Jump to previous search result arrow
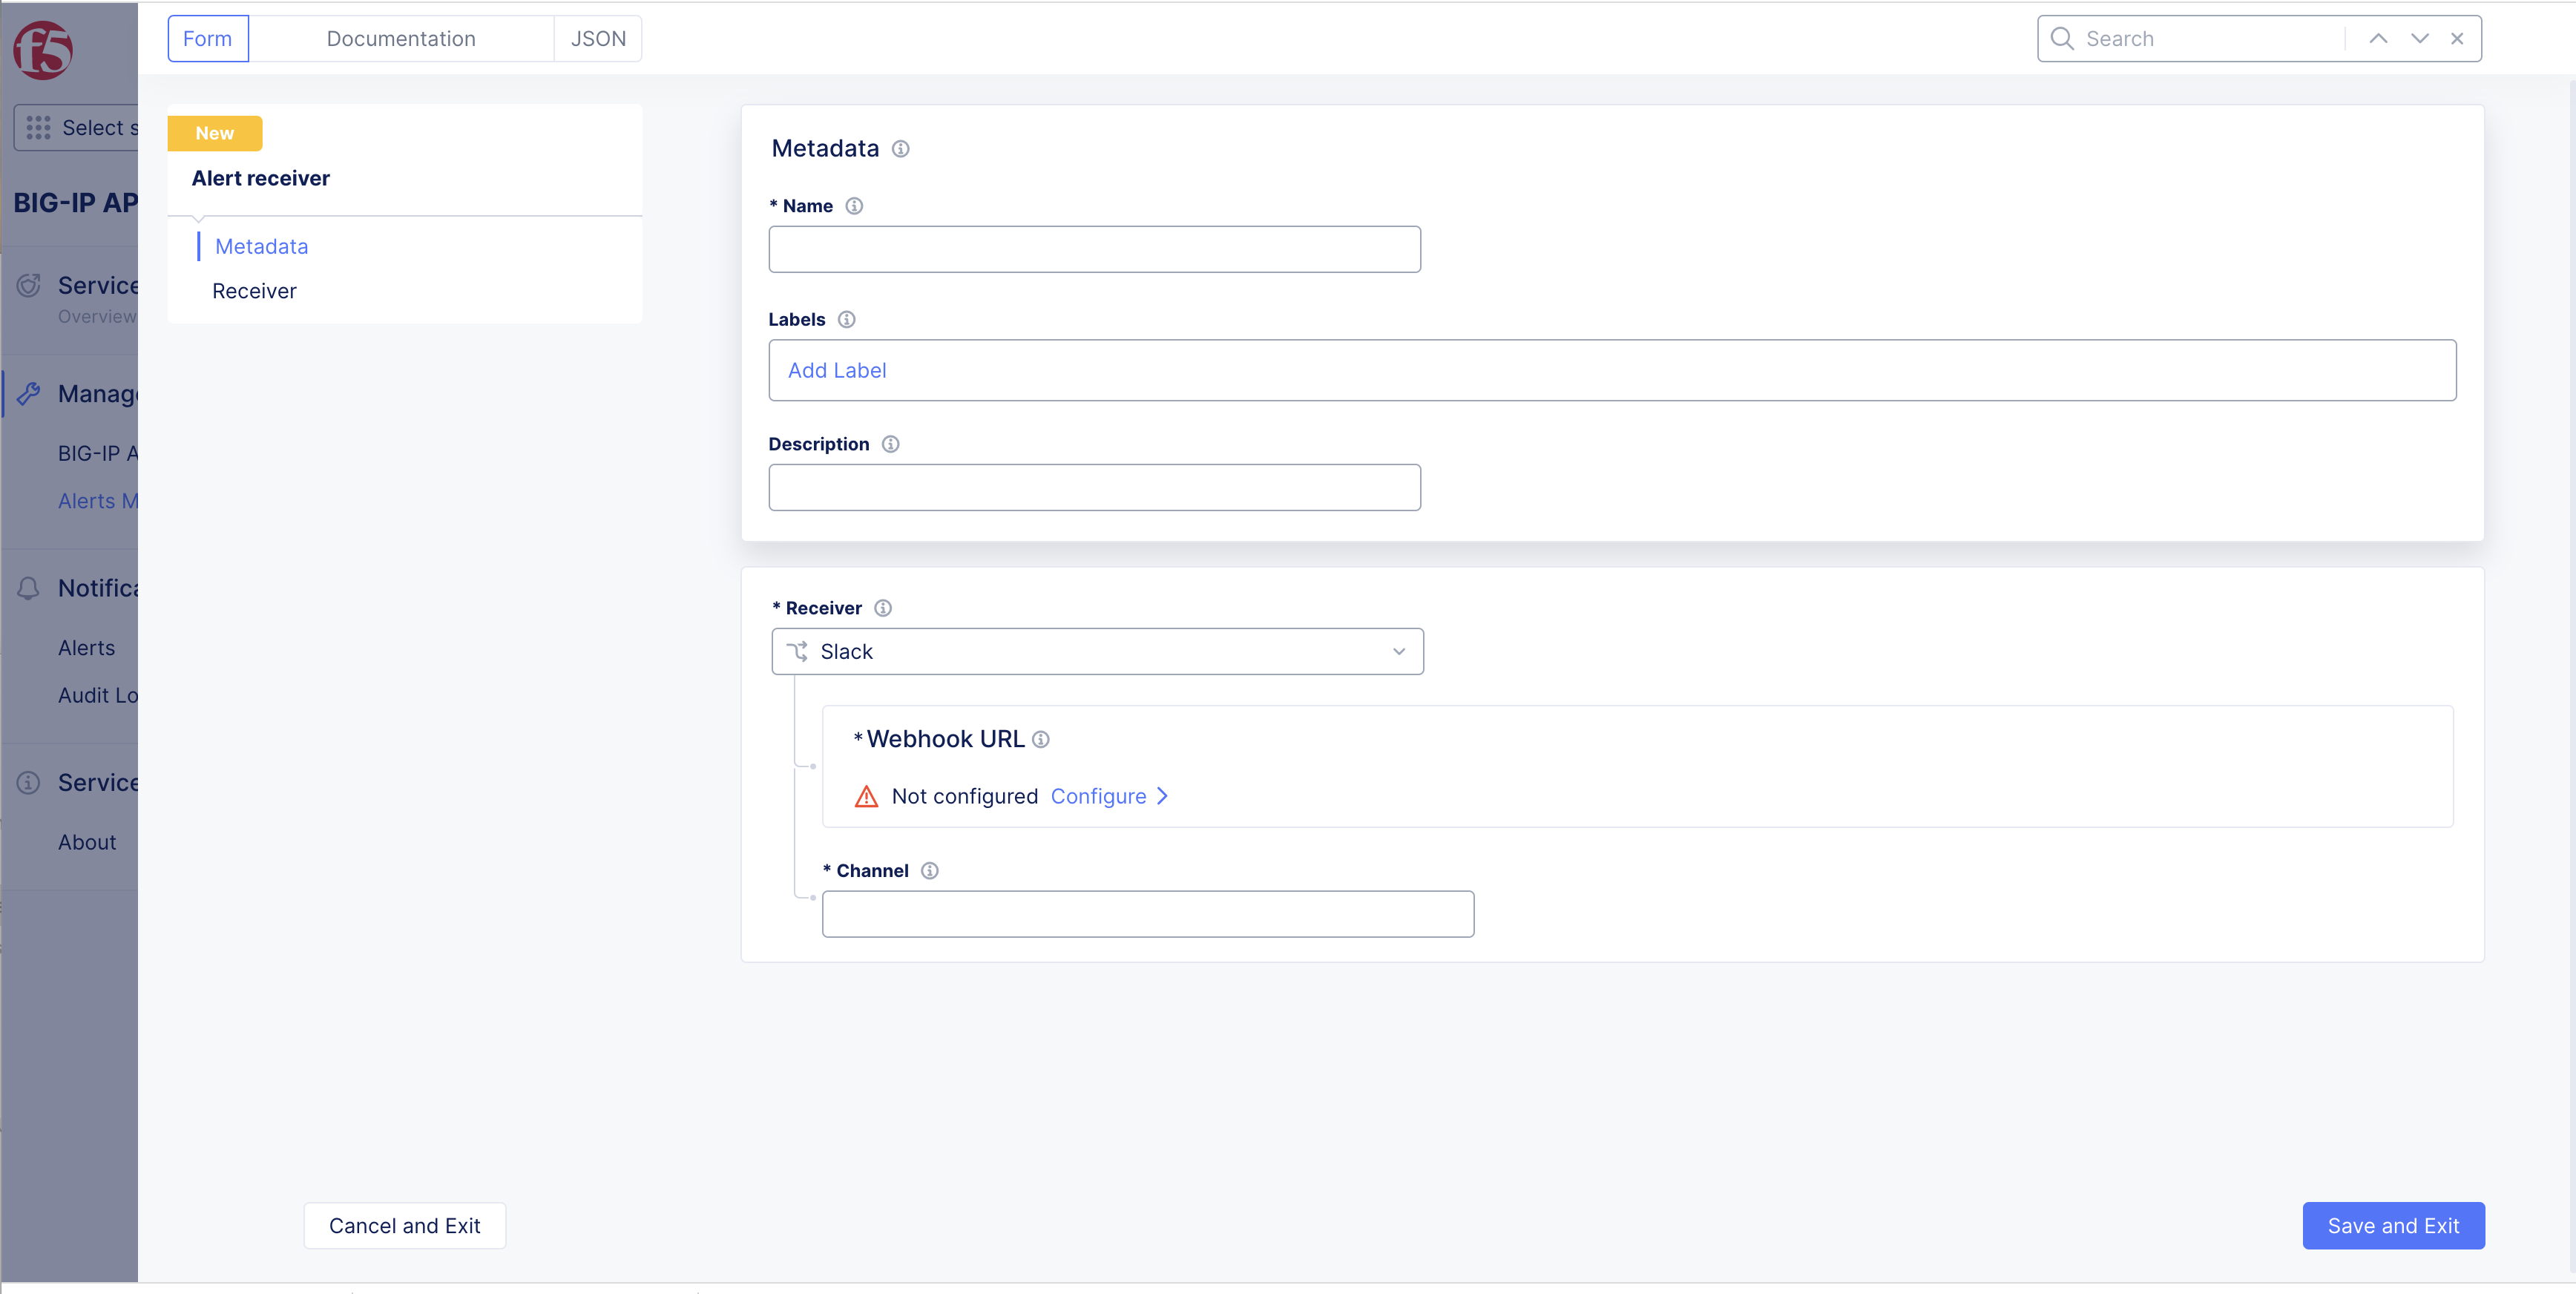The width and height of the screenshot is (2576, 1294). point(2378,39)
